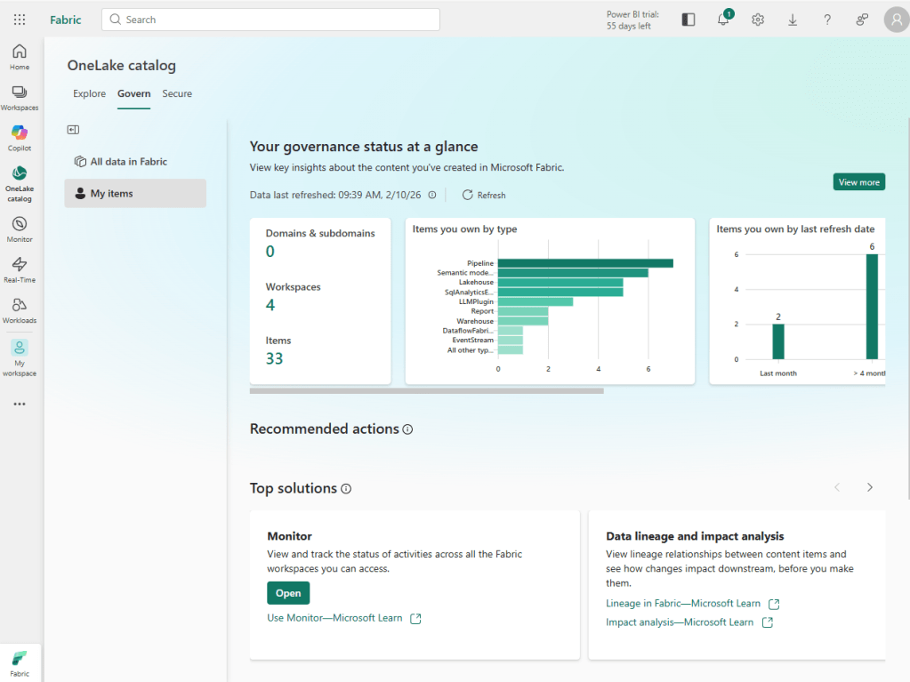The width and height of the screenshot is (910, 682).
Task: Switch to the Secure tab
Action: point(177,93)
